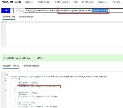
Task: Click the "givenName": "Andy" line
Action: click(x=28, y=93)
